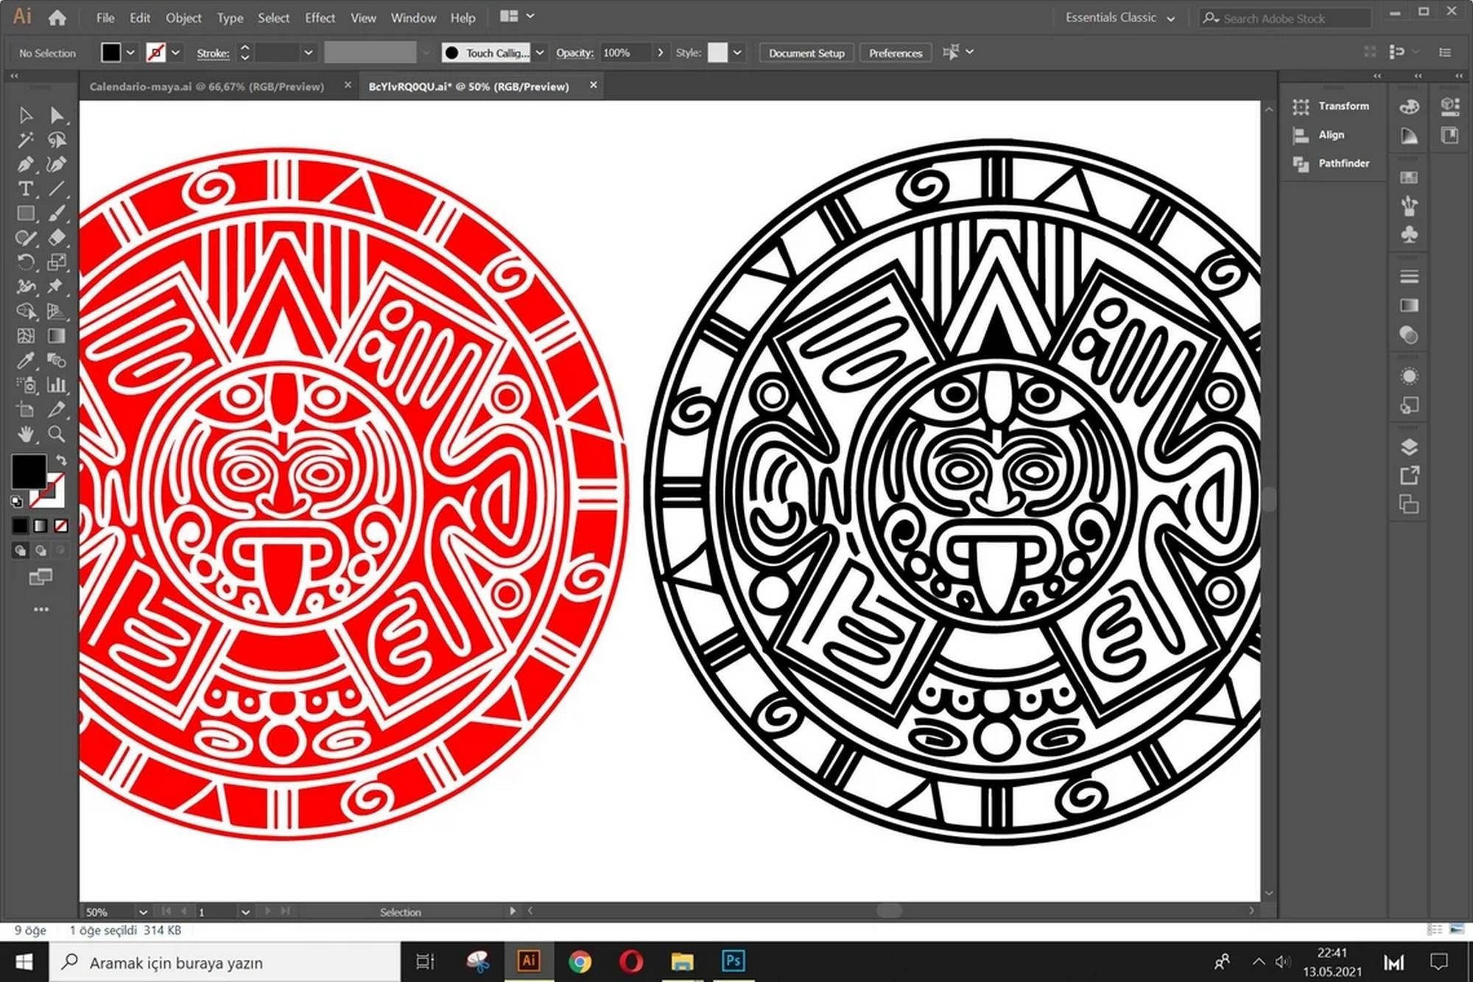Open the Type menu

tap(230, 18)
